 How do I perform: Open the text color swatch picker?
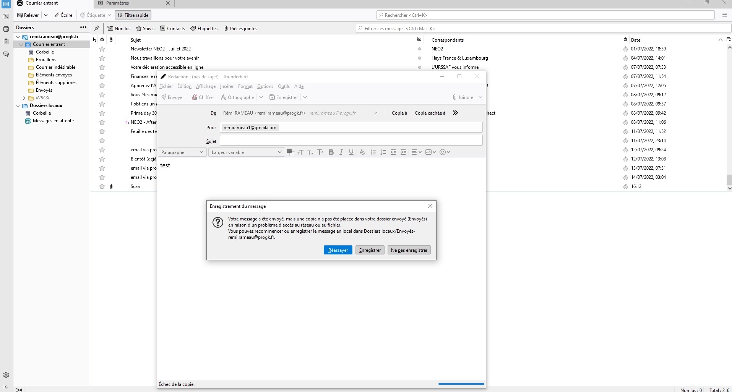[289, 152]
